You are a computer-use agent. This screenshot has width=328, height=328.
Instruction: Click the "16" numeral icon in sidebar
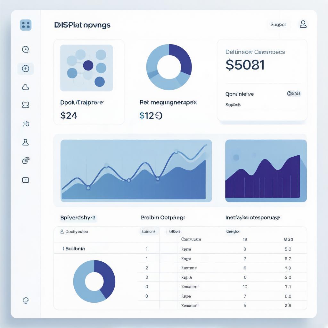(26, 124)
